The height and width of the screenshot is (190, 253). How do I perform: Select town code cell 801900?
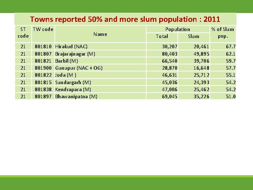(43, 68)
